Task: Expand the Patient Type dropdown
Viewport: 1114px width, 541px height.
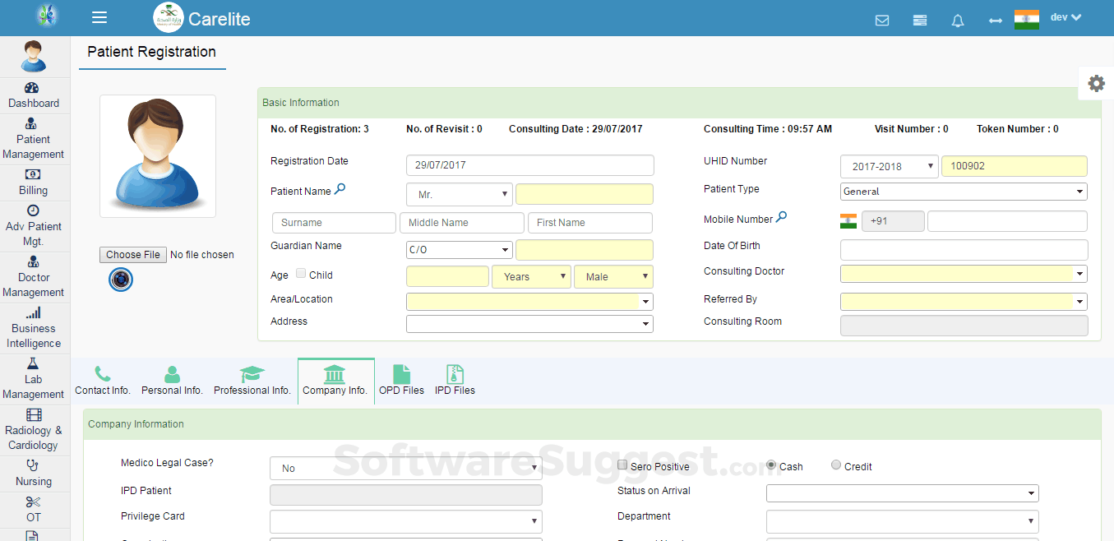Action: (x=963, y=192)
